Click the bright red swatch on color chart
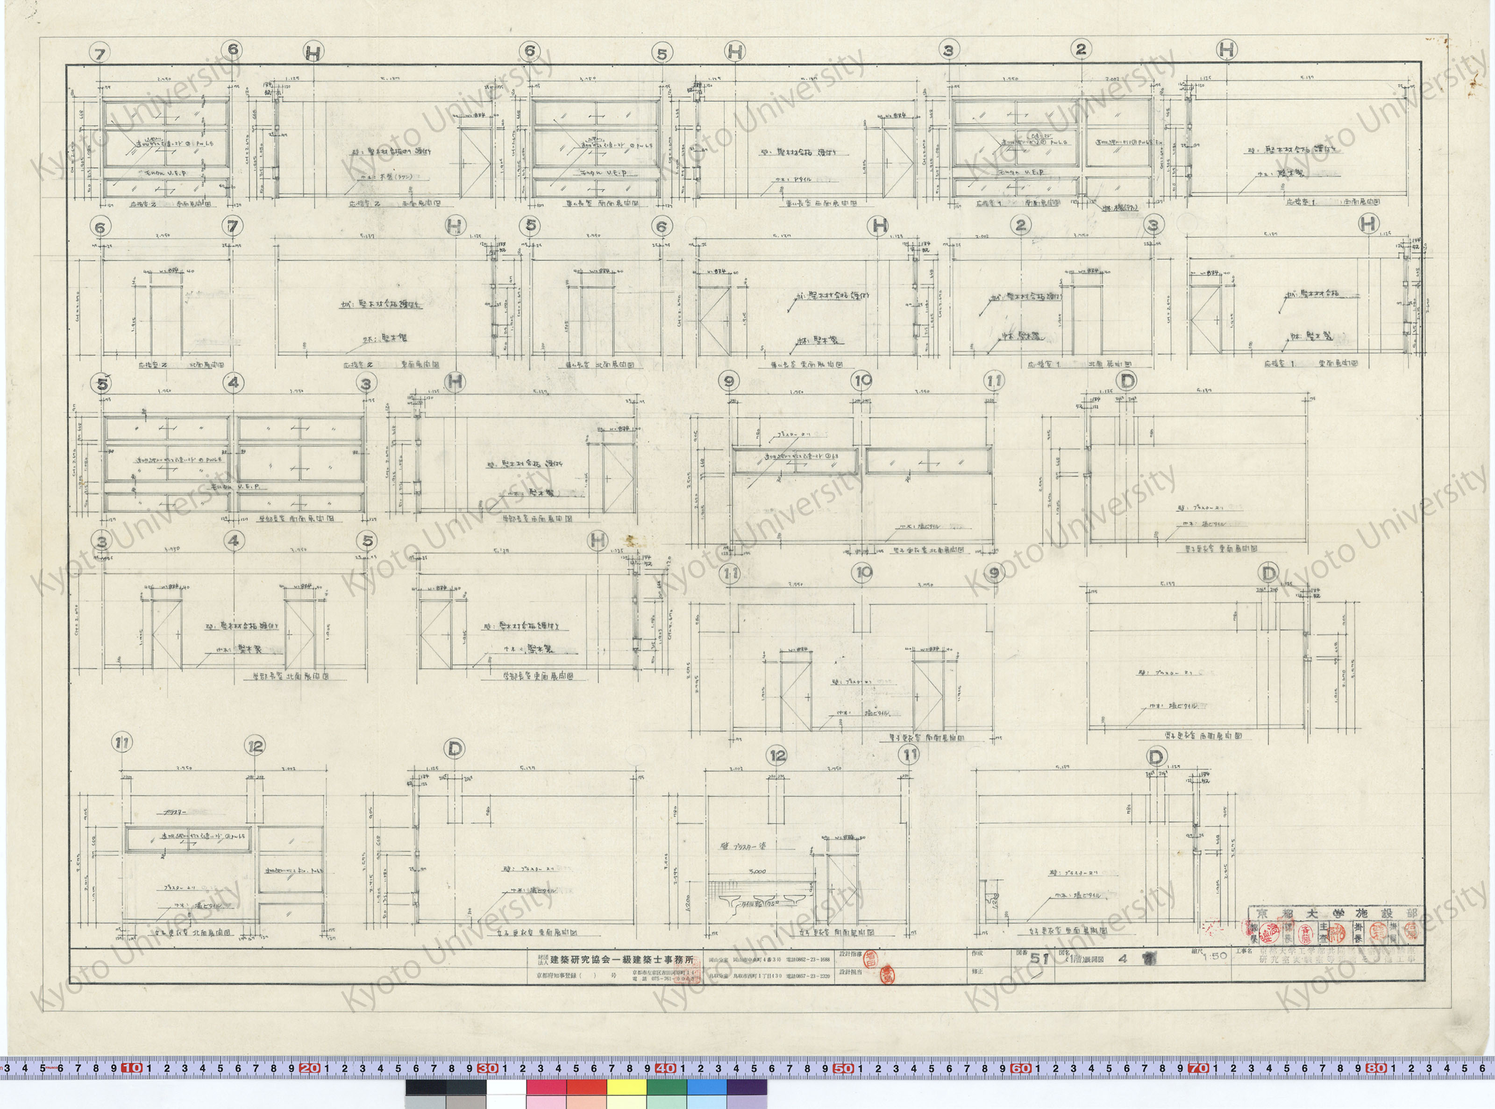The image size is (1495, 1109). pos(586,1087)
